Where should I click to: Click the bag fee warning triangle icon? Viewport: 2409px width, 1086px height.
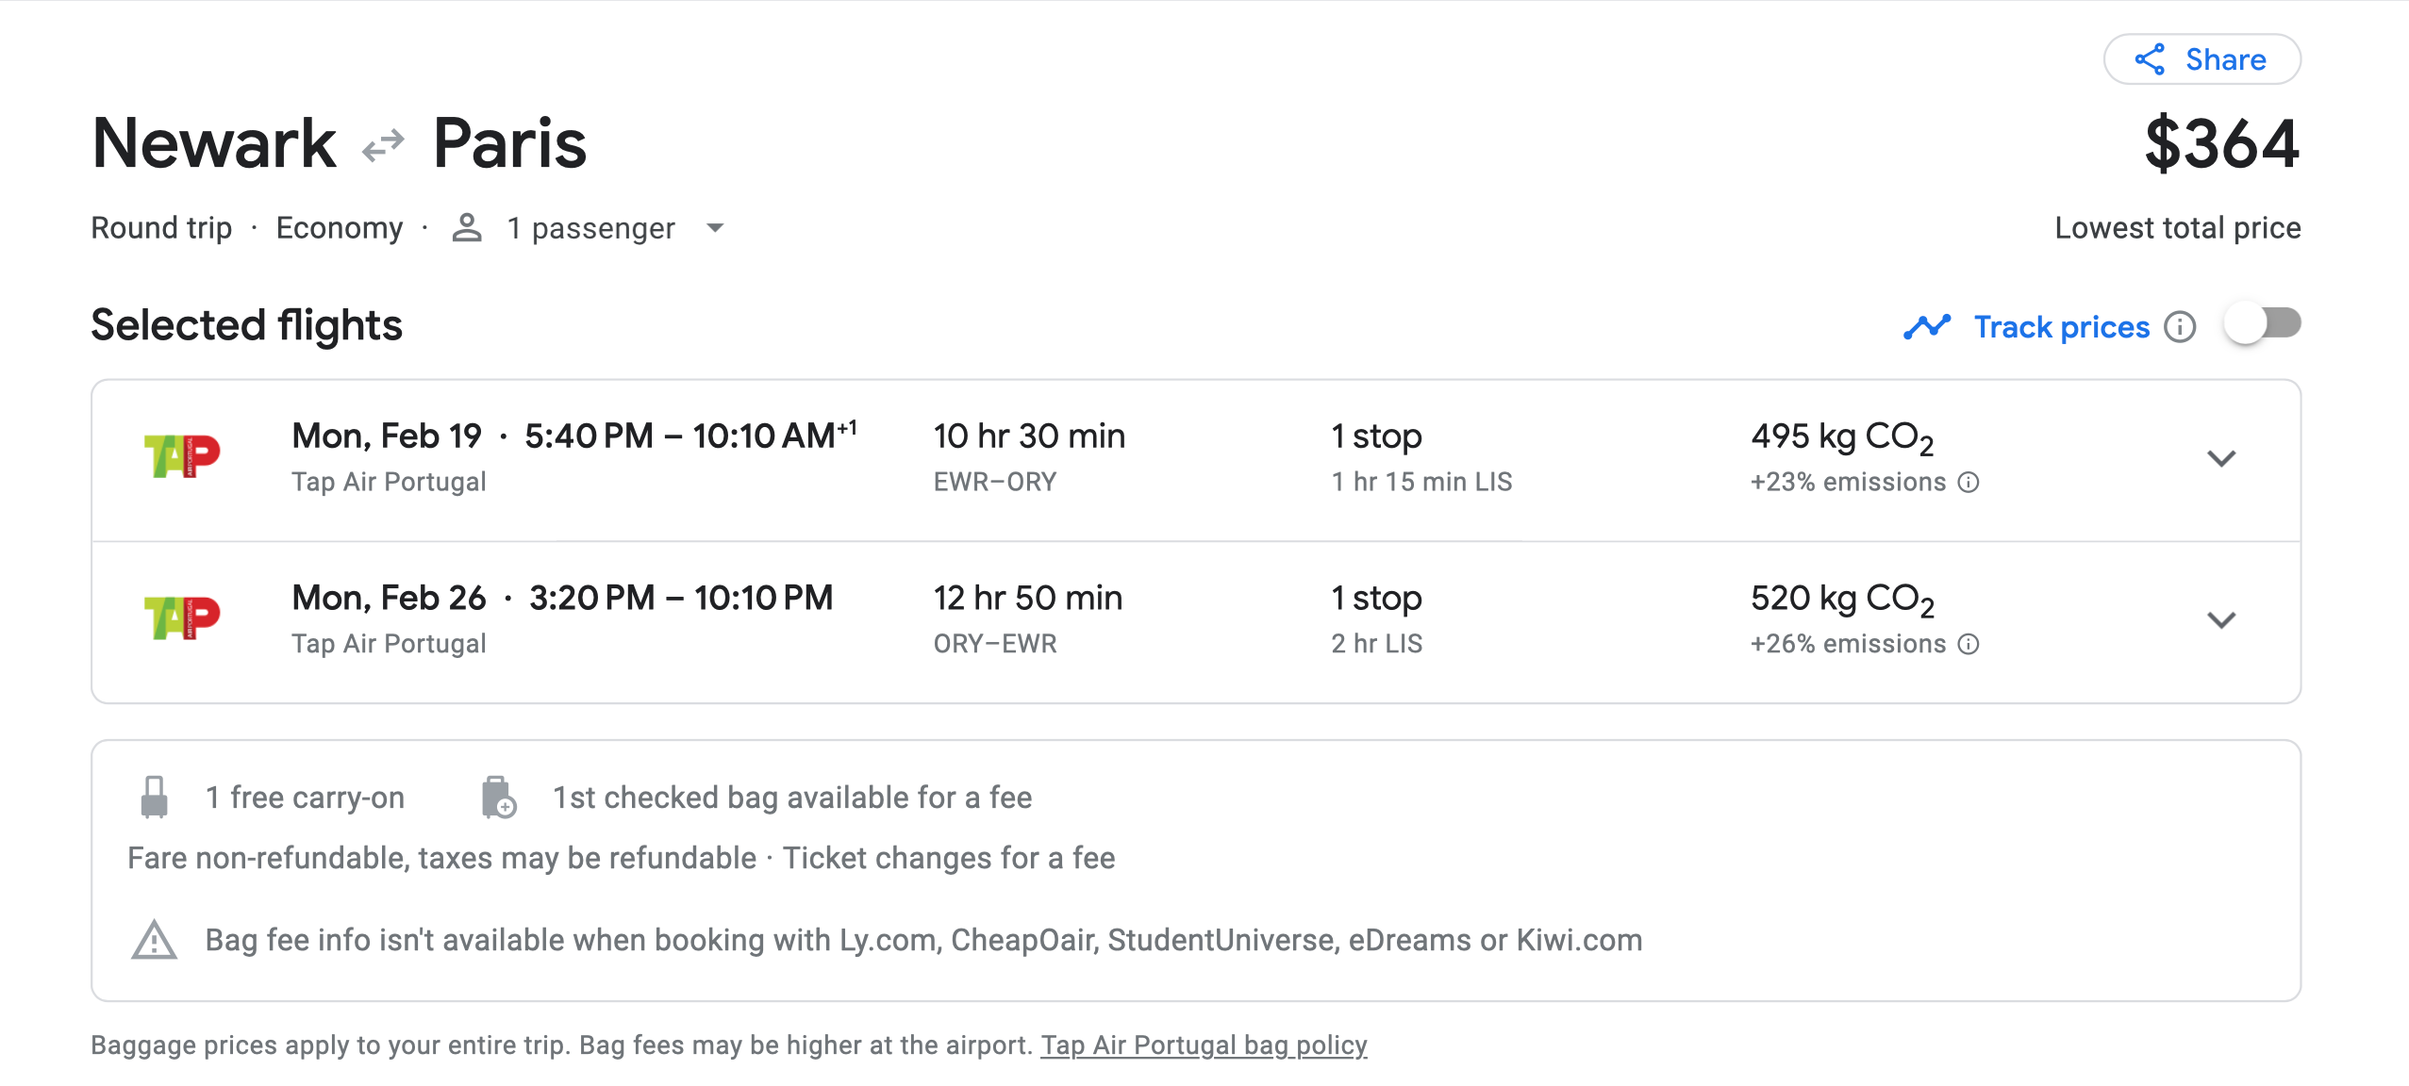click(x=154, y=940)
